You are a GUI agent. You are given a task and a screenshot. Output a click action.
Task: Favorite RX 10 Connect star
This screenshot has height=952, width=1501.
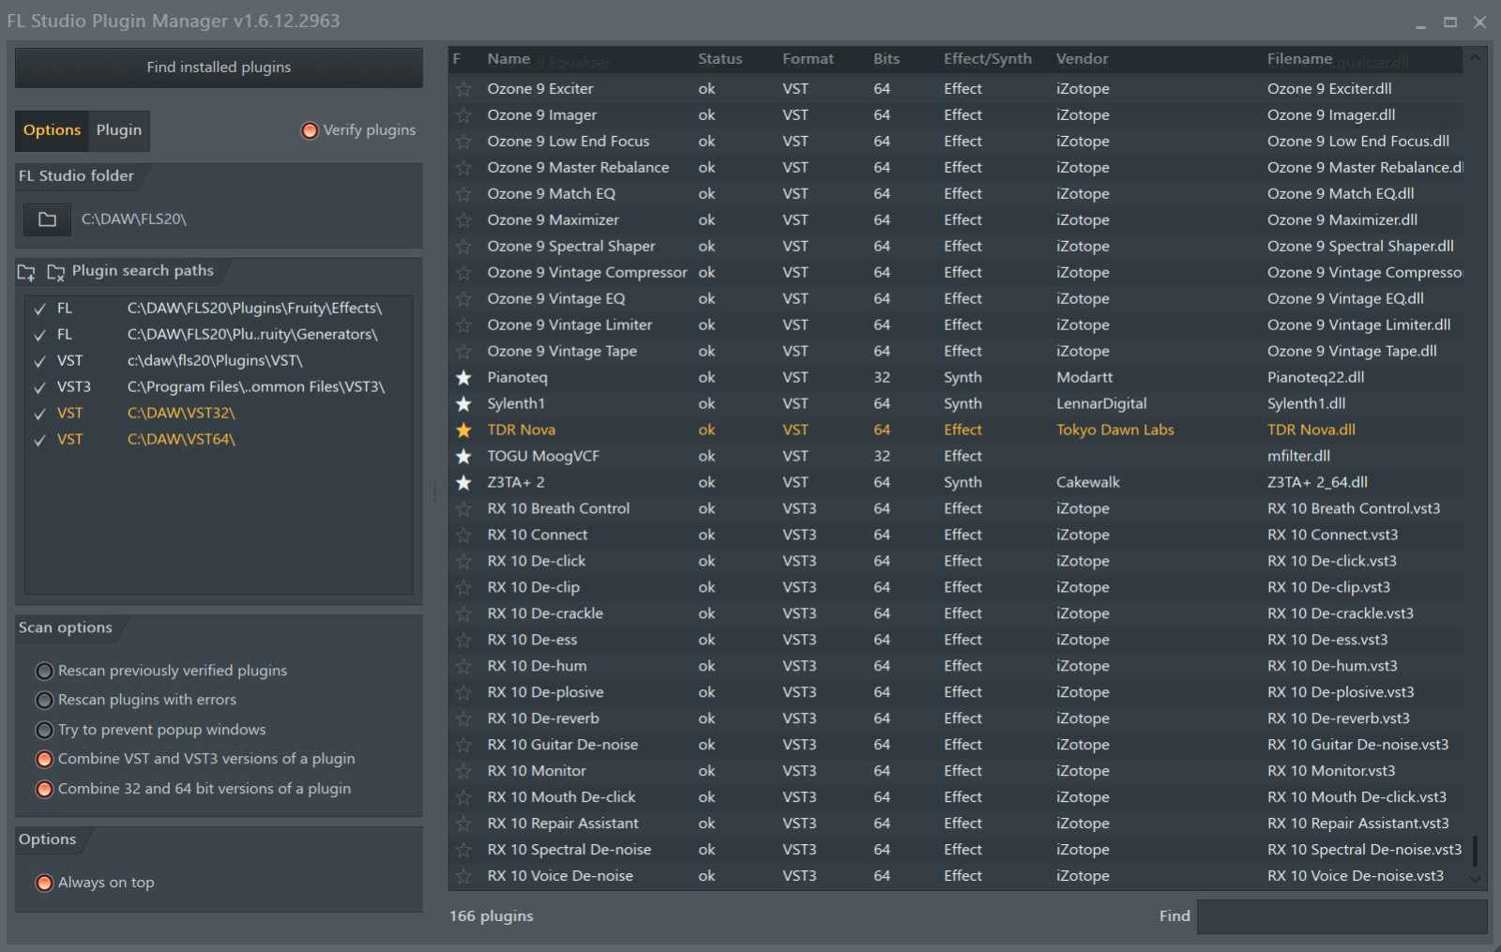(463, 536)
